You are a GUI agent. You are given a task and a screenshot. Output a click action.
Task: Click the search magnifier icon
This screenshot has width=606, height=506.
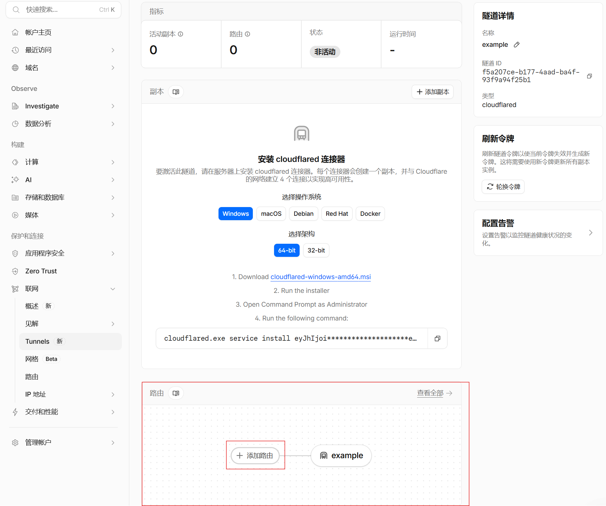16,10
